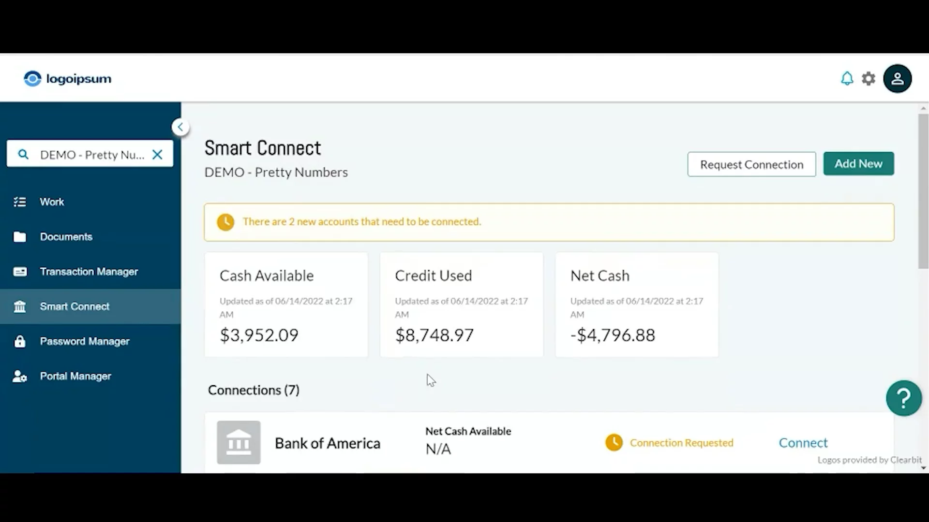
Task: Open settings via the gear icon
Action: click(x=869, y=78)
